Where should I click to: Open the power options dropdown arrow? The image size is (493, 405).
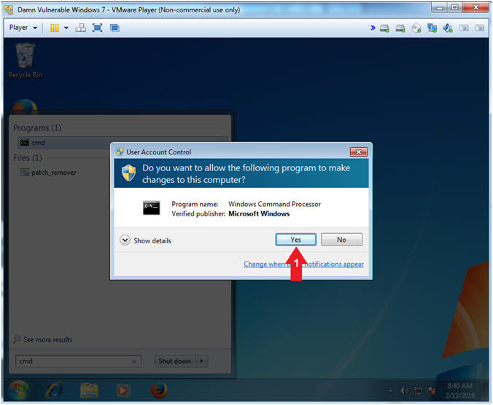pos(66,28)
